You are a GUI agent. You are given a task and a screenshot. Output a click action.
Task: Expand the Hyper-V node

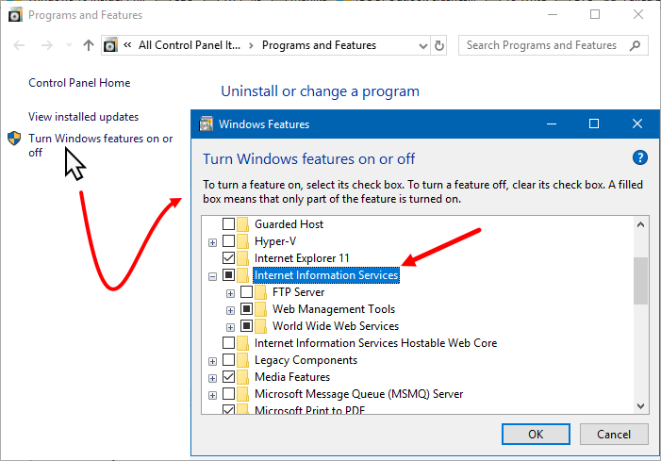212,242
